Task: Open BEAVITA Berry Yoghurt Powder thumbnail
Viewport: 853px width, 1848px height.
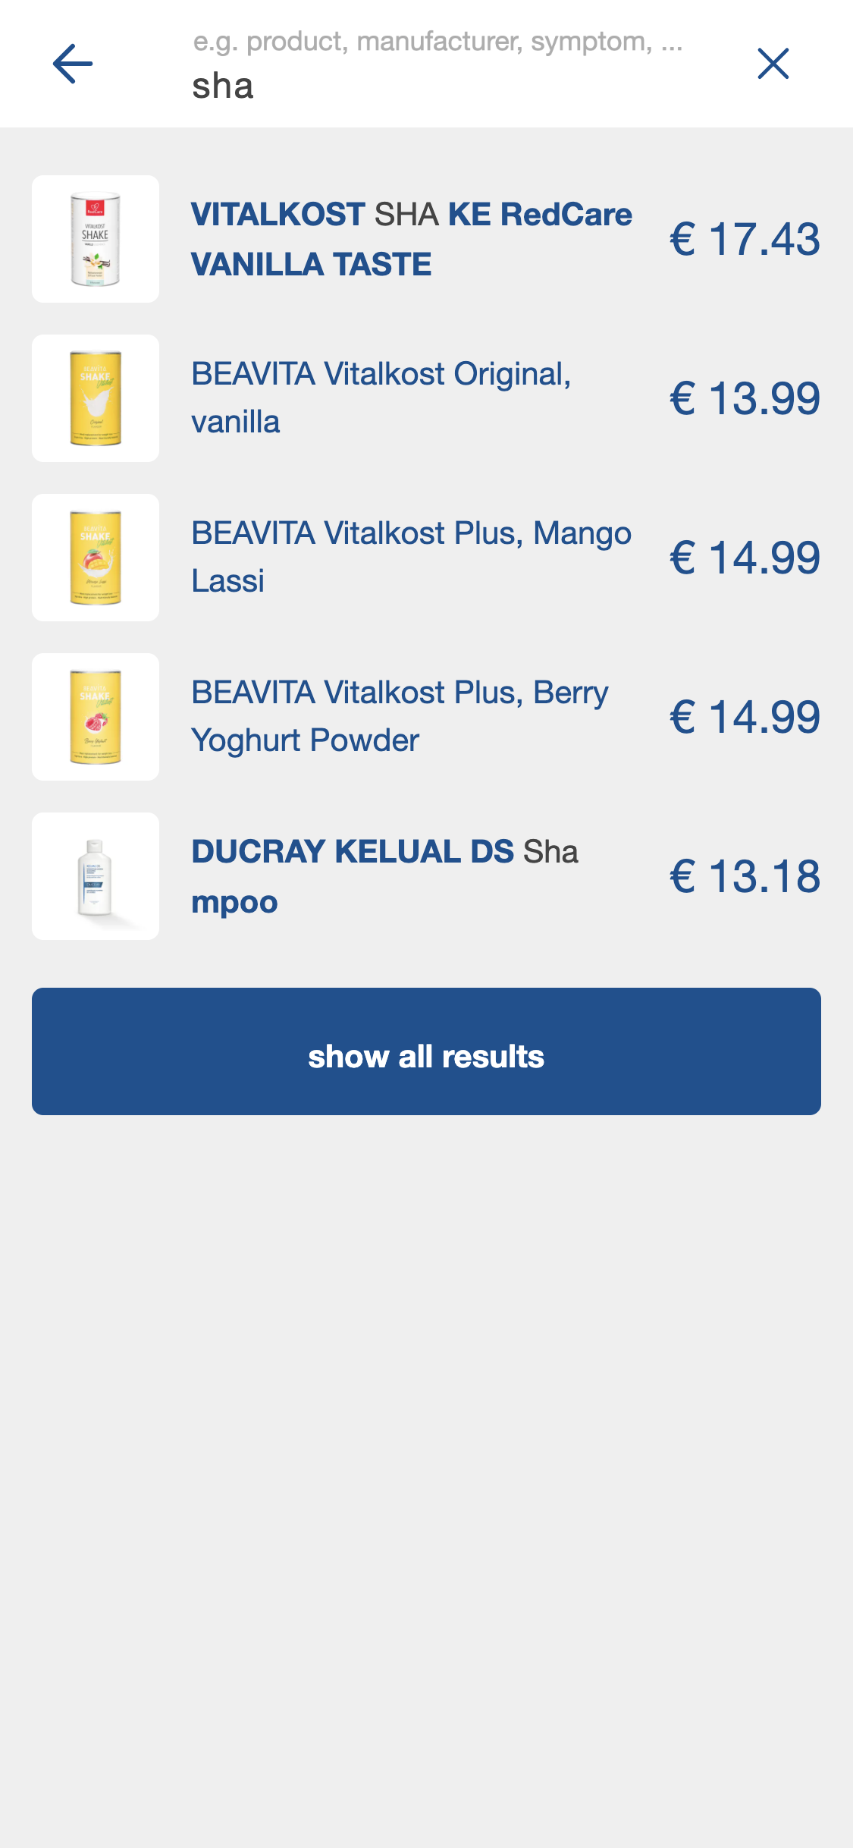Action: click(x=96, y=717)
